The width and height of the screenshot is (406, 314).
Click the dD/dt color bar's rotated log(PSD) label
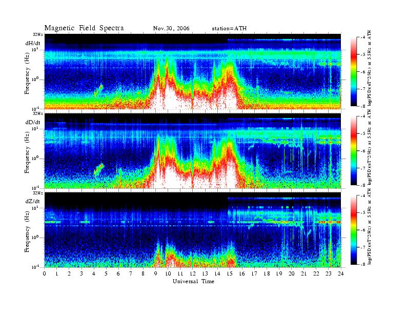(x=370, y=147)
